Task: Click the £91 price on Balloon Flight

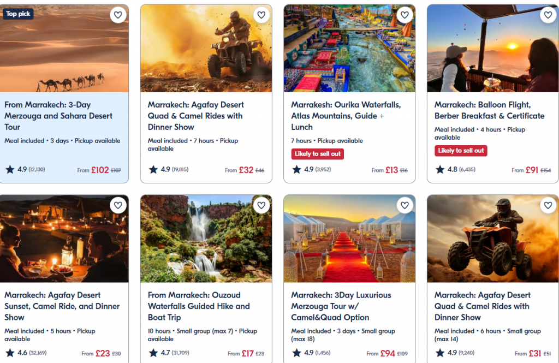Action: [x=532, y=170]
